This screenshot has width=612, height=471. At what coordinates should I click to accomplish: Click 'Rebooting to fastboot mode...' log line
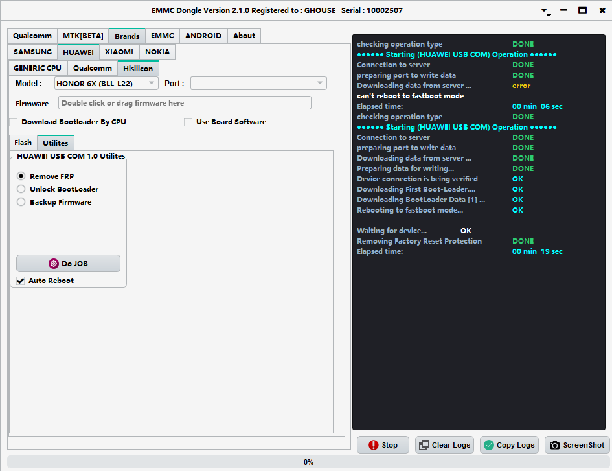410,210
